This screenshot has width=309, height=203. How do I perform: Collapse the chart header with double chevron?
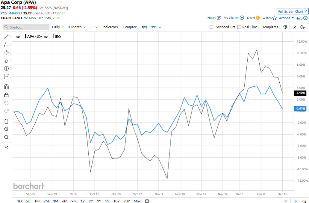[x=295, y=27]
